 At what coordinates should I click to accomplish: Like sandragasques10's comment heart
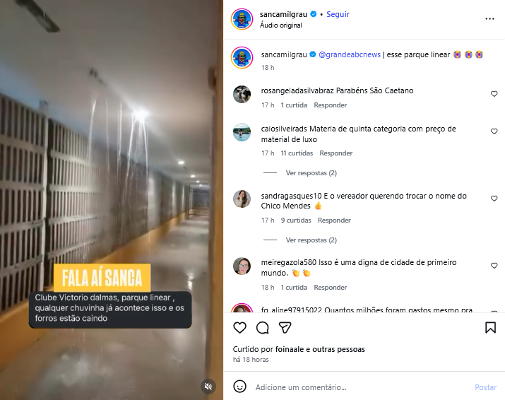coord(494,199)
